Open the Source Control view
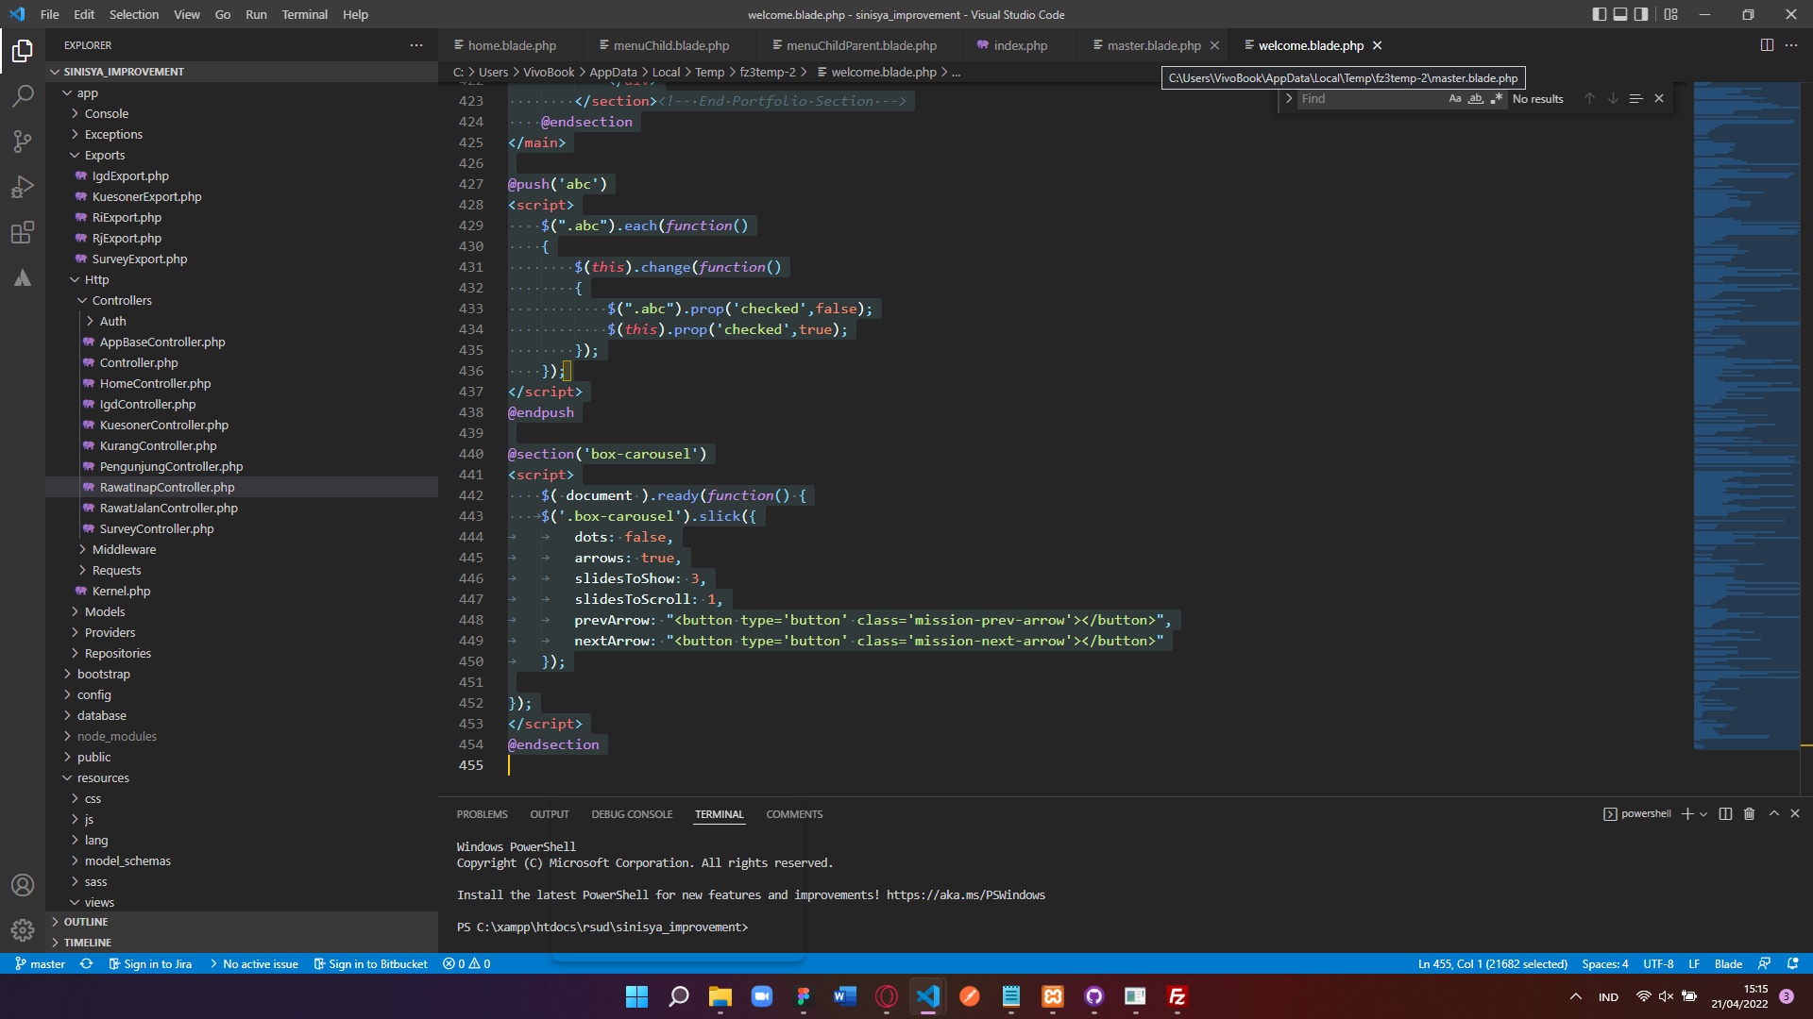Image resolution: width=1813 pixels, height=1019 pixels. pos(23,142)
